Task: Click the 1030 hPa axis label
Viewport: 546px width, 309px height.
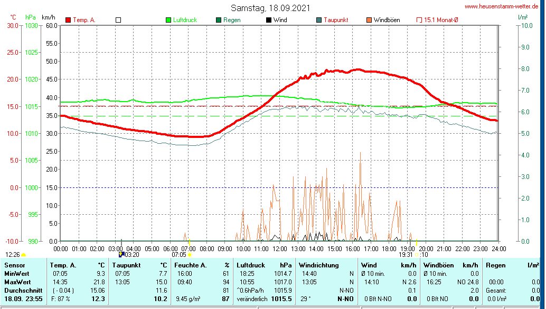Action: [31, 25]
